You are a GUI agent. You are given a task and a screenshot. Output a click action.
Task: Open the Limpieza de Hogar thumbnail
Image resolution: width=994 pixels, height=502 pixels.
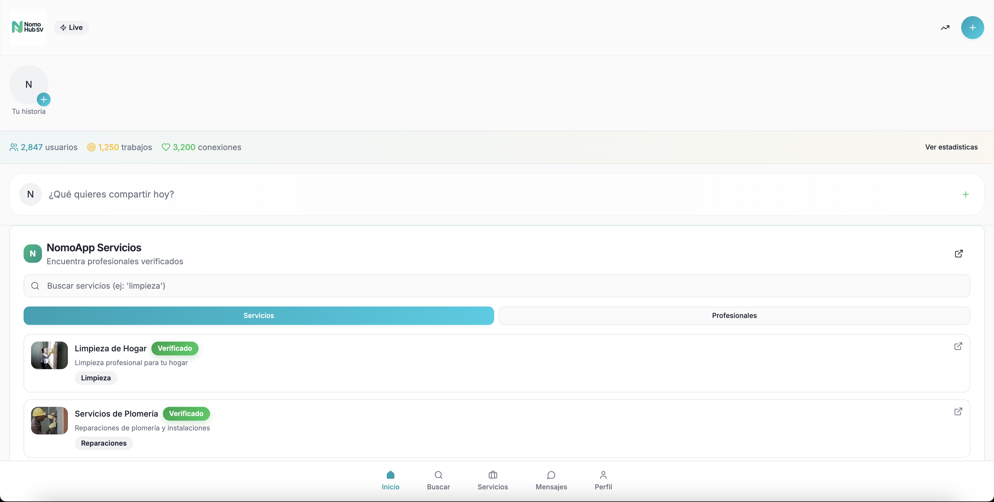(49, 355)
